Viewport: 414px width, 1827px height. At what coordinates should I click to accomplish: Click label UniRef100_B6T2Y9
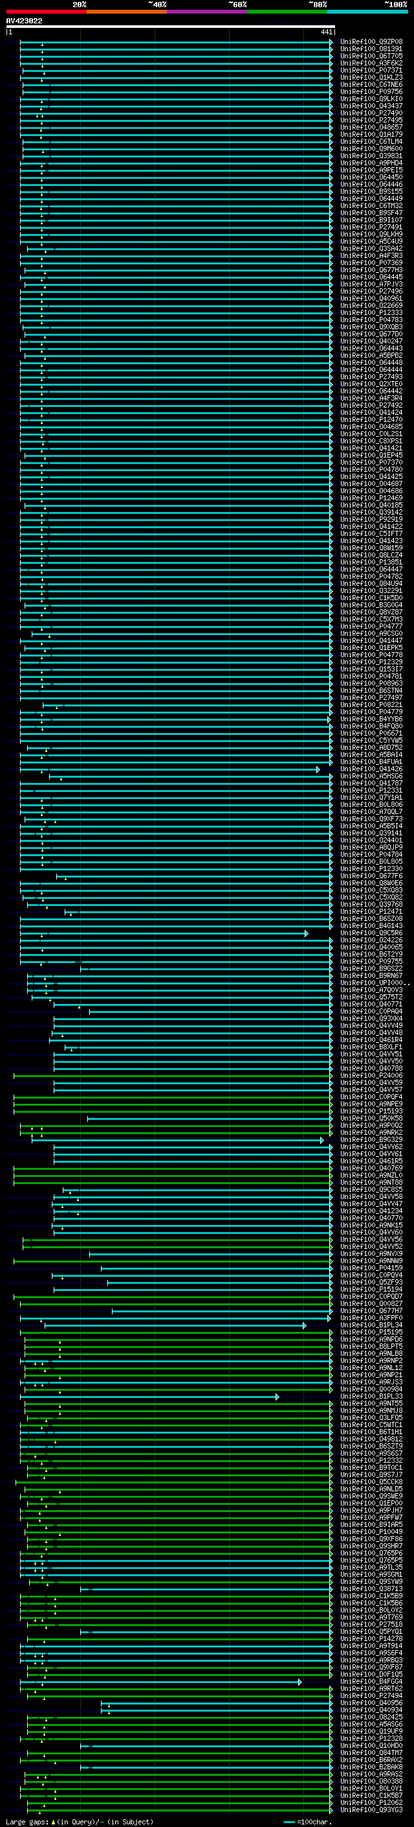[371, 954]
